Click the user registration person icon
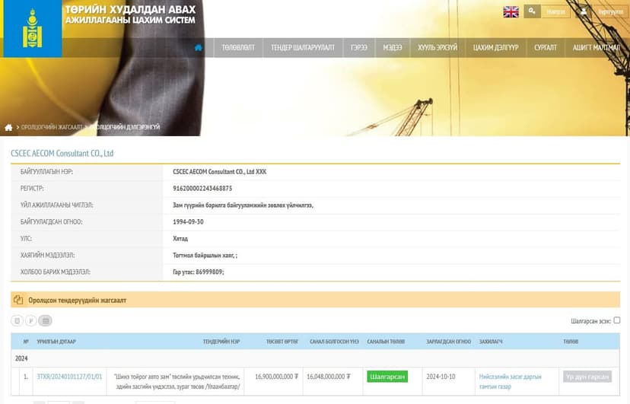 pos(584,11)
